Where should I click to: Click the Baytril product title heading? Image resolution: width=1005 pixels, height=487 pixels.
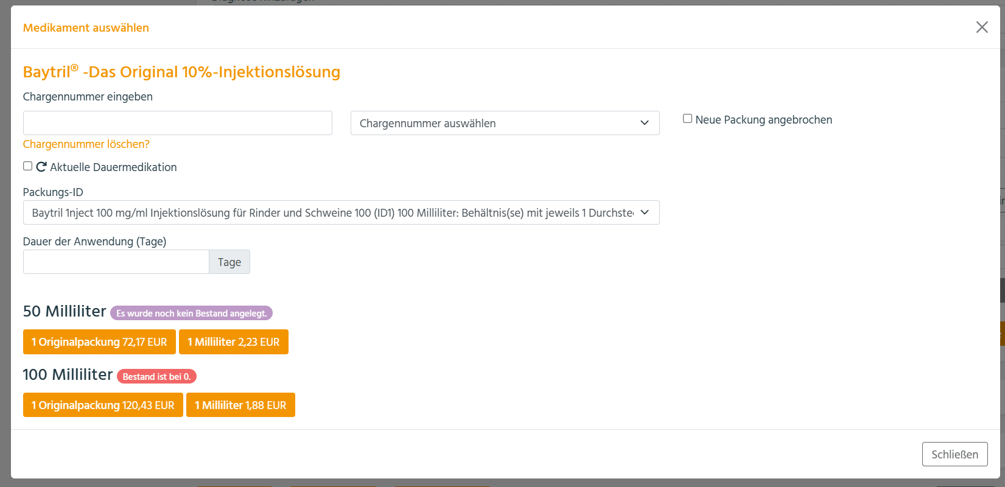pos(181,72)
